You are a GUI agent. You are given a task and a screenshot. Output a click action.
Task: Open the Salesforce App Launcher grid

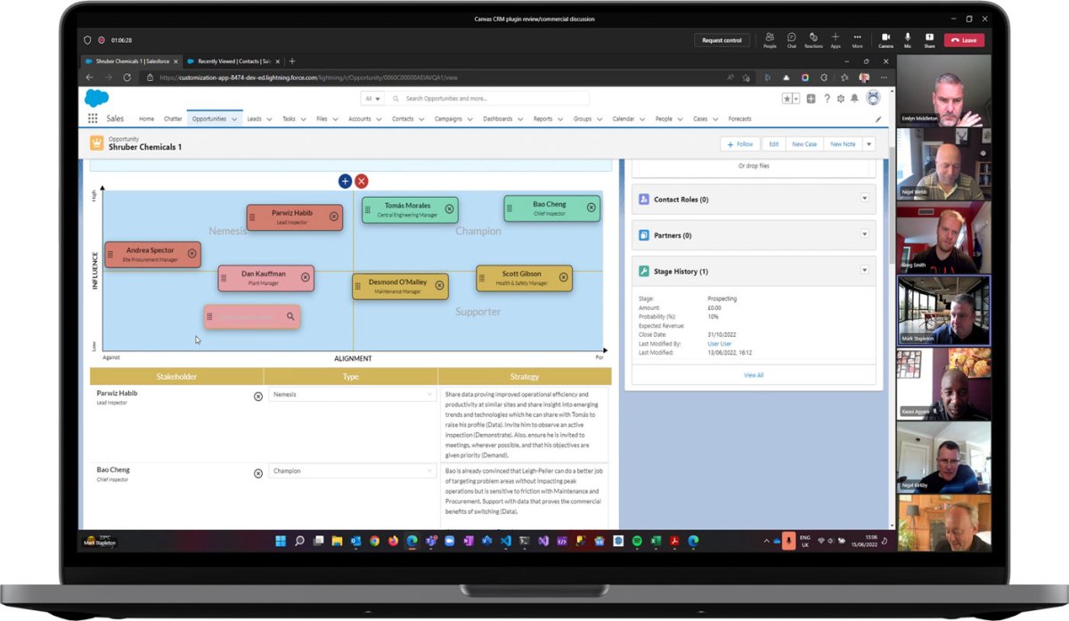point(93,118)
